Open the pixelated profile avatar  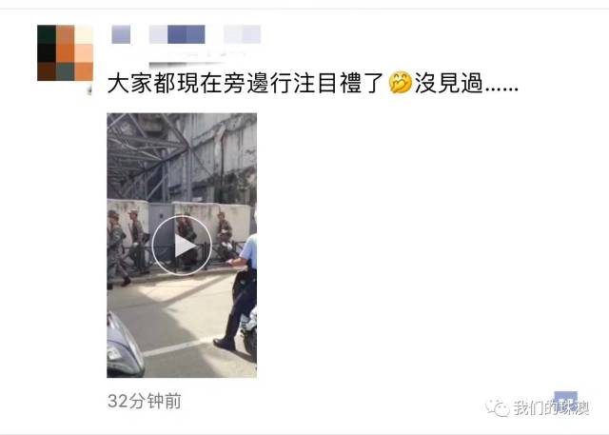pos(65,52)
